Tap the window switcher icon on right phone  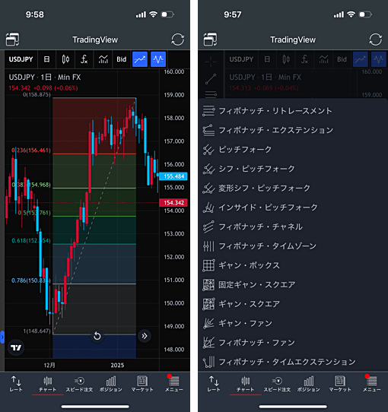pyautogui.click(x=210, y=40)
